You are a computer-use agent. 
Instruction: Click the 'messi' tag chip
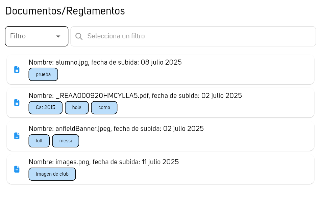[66, 141]
